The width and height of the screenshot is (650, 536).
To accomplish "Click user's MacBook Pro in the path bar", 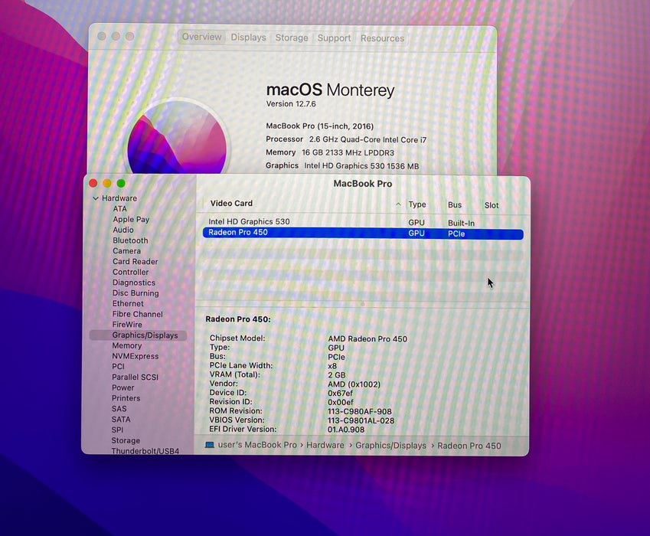I will pos(257,445).
